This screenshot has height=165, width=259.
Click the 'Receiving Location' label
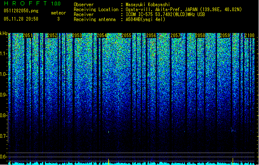pyautogui.click(x=96, y=9)
